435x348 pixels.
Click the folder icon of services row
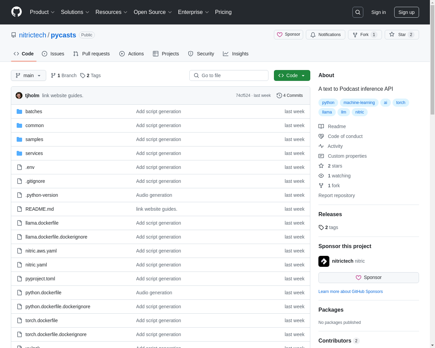point(19,153)
